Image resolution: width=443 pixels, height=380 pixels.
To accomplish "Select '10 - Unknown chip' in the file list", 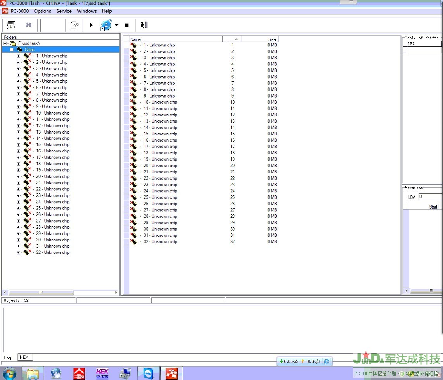I will tap(160, 102).
